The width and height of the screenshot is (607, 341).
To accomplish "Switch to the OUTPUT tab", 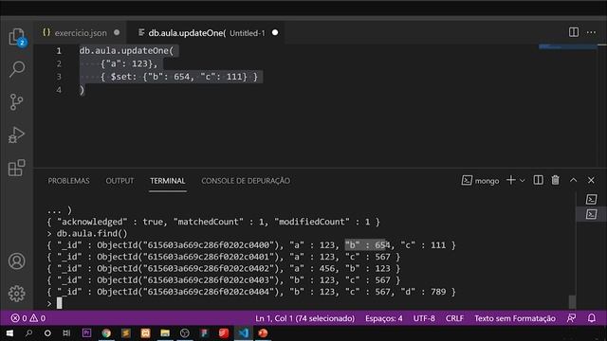I will click(120, 181).
